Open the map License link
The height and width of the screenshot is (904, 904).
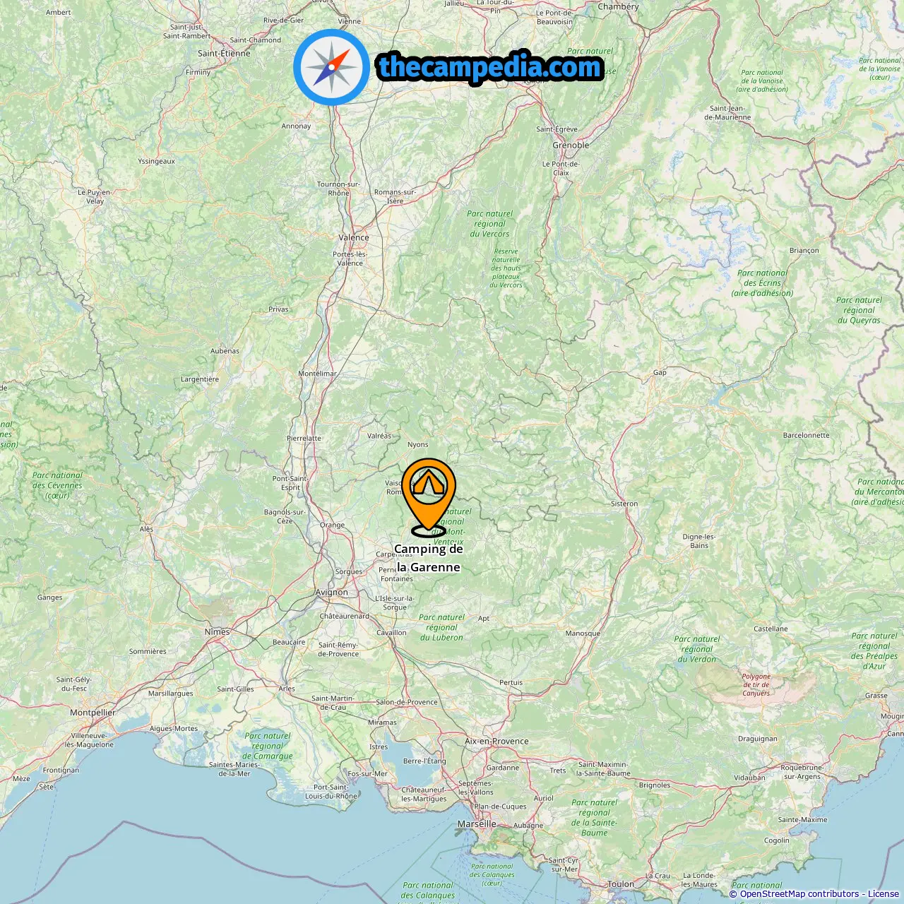point(884,894)
